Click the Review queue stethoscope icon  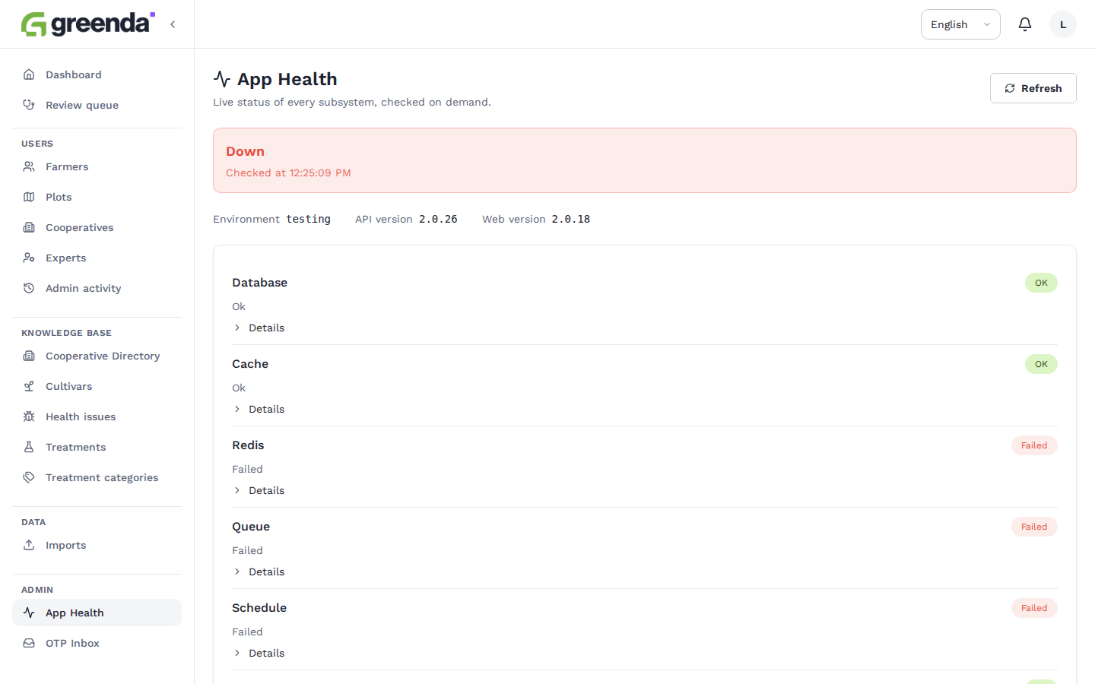coord(29,105)
